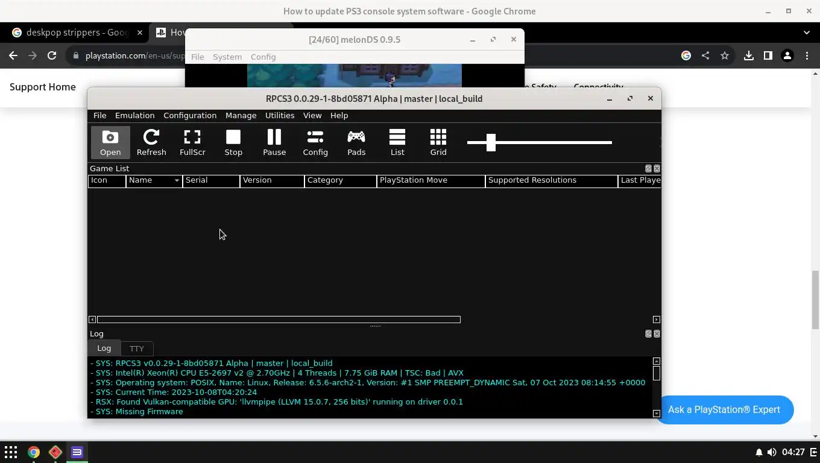Switch game list to Grid view
The height and width of the screenshot is (463, 820).
(x=438, y=143)
